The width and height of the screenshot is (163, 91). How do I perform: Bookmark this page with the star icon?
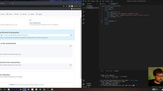pyautogui.click(x=66, y=6)
